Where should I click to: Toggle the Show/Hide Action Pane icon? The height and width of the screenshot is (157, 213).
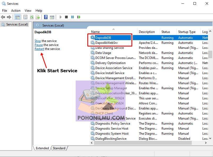(x=52, y=17)
